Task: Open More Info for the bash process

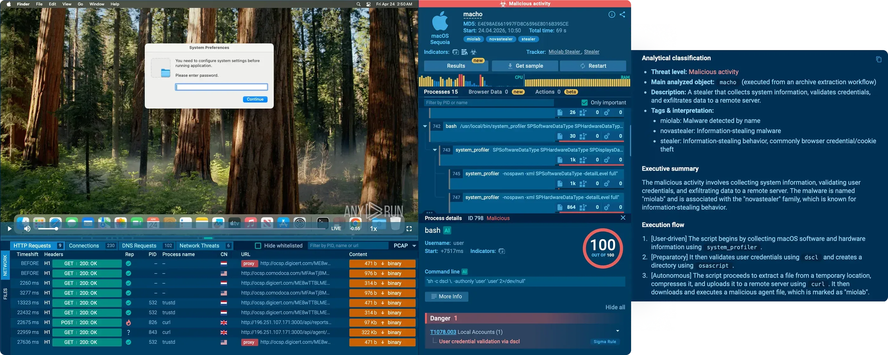Action: tap(447, 296)
